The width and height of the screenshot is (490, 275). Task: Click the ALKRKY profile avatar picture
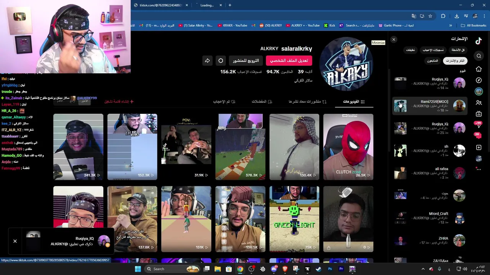(x=346, y=64)
